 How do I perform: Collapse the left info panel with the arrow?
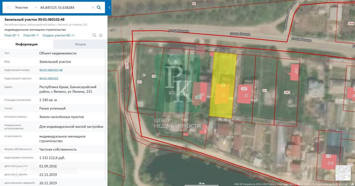coord(109,7)
